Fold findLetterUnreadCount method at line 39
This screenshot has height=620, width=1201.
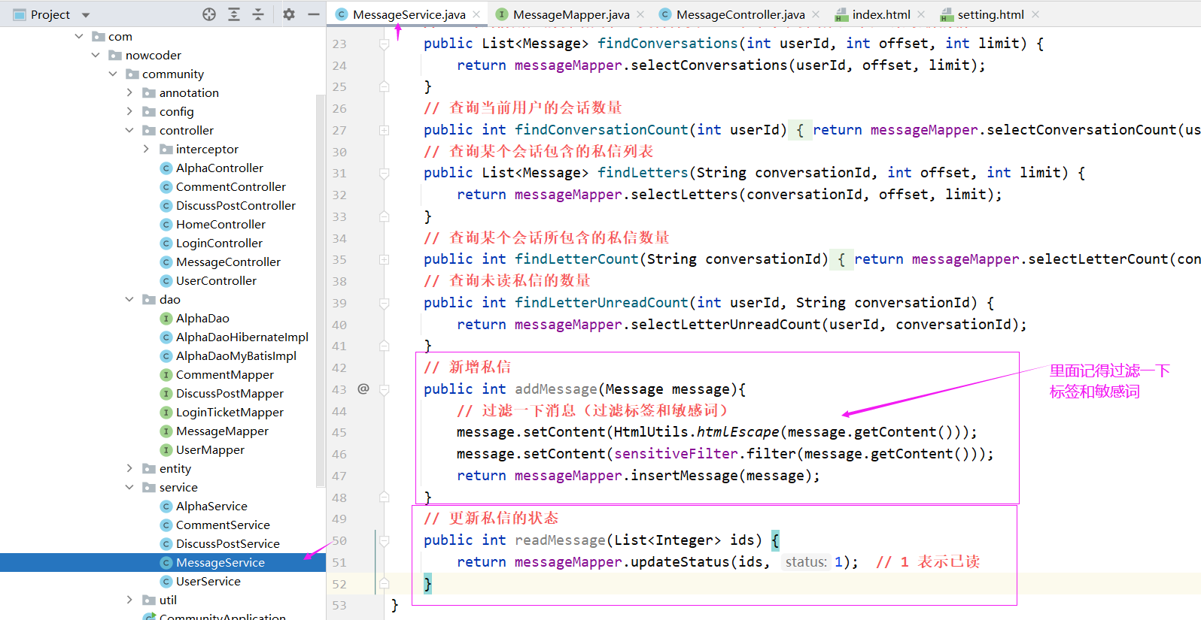coord(384,304)
